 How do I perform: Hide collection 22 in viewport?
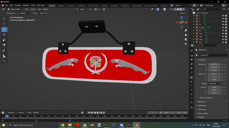[223, 24]
